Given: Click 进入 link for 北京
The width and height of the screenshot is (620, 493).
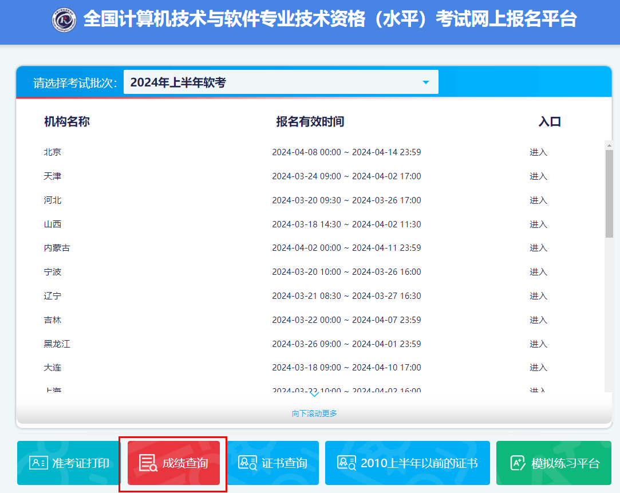Looking at the screenshot, I should (538, 152).
